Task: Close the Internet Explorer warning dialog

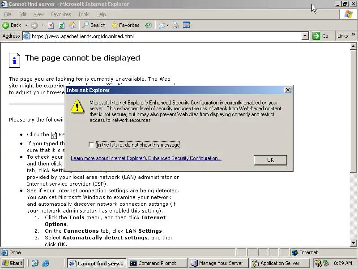Action: [x=288, y=90]
